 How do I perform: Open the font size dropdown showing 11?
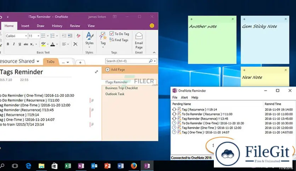pos(38,36)
